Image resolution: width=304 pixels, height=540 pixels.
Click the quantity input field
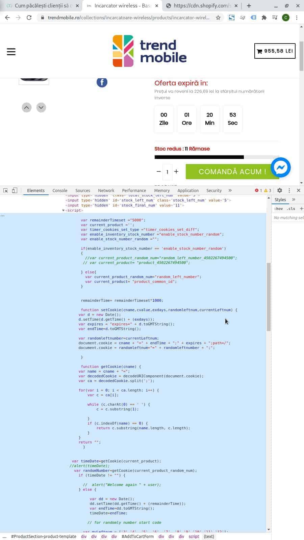167,172
